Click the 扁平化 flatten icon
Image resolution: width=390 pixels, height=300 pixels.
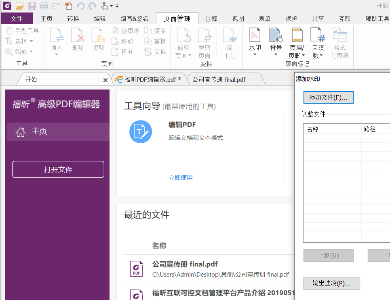click(229, 35)
